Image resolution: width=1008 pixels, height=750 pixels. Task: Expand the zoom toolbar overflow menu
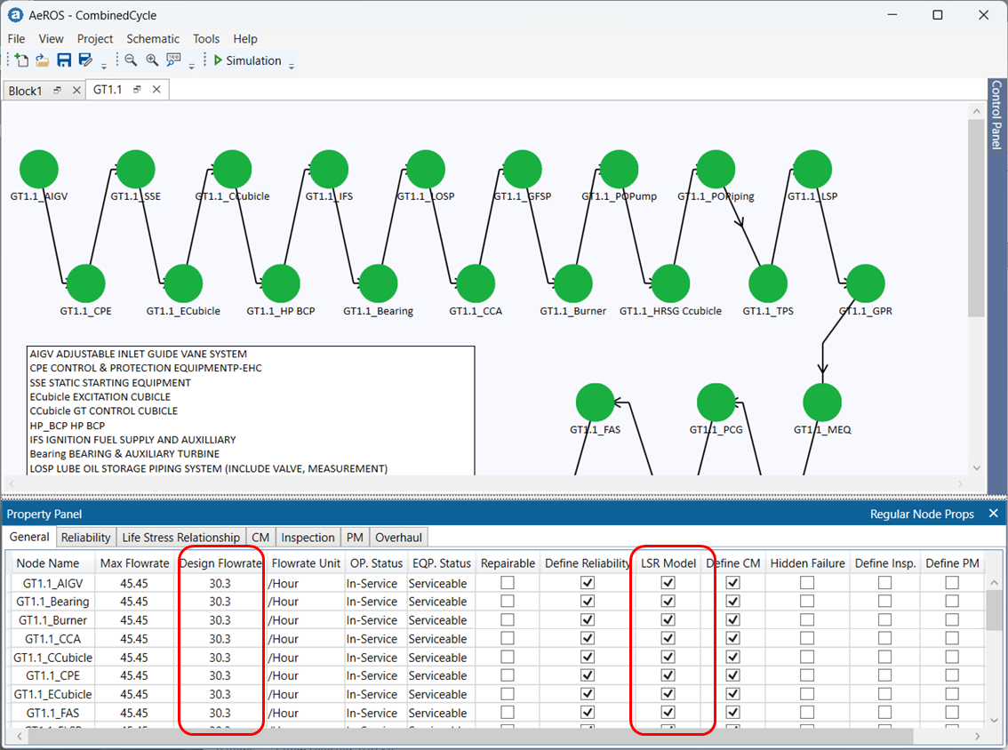190,64
